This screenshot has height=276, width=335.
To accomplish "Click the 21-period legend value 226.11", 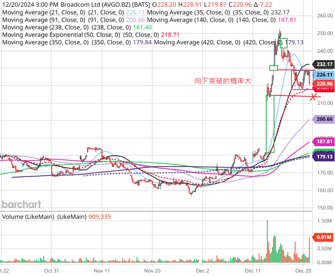I will 135,12.
